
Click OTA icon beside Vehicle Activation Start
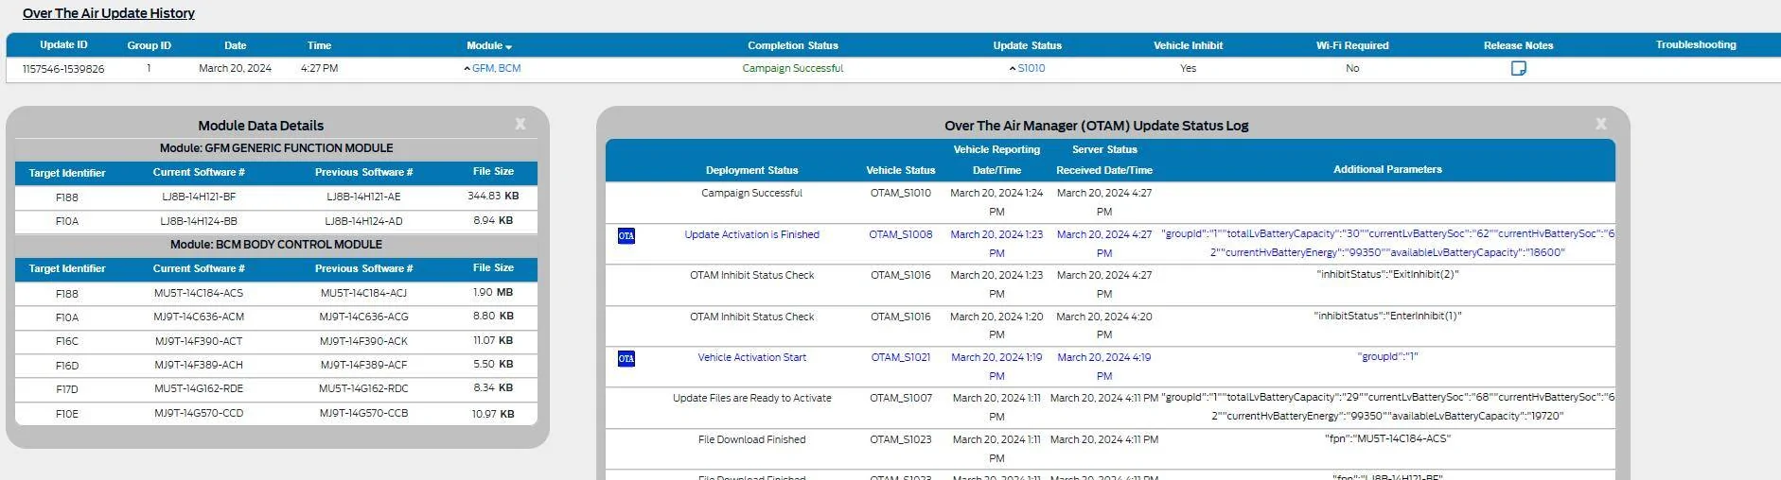click(626, 358)
